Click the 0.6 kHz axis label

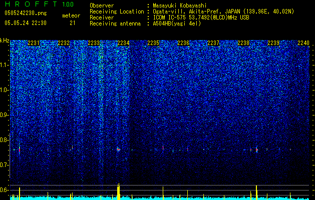coord(5,190)
